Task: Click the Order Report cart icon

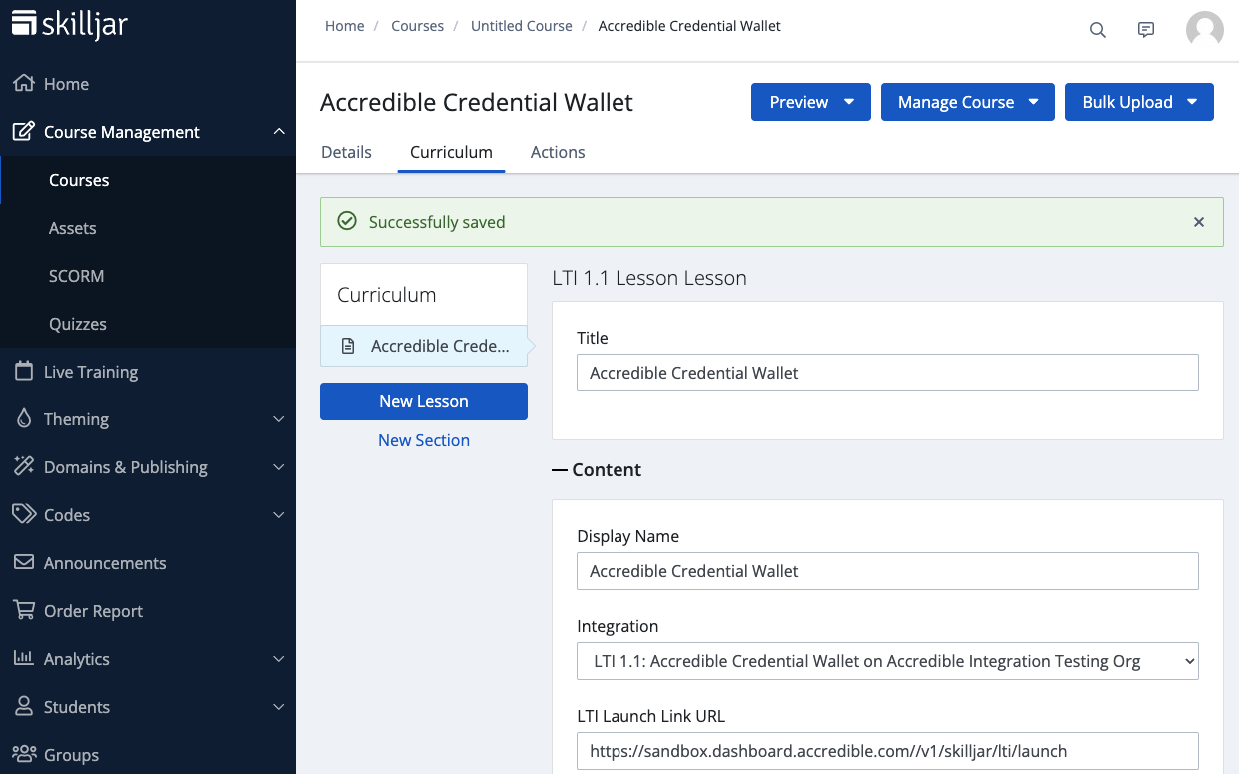Action: 24,611
